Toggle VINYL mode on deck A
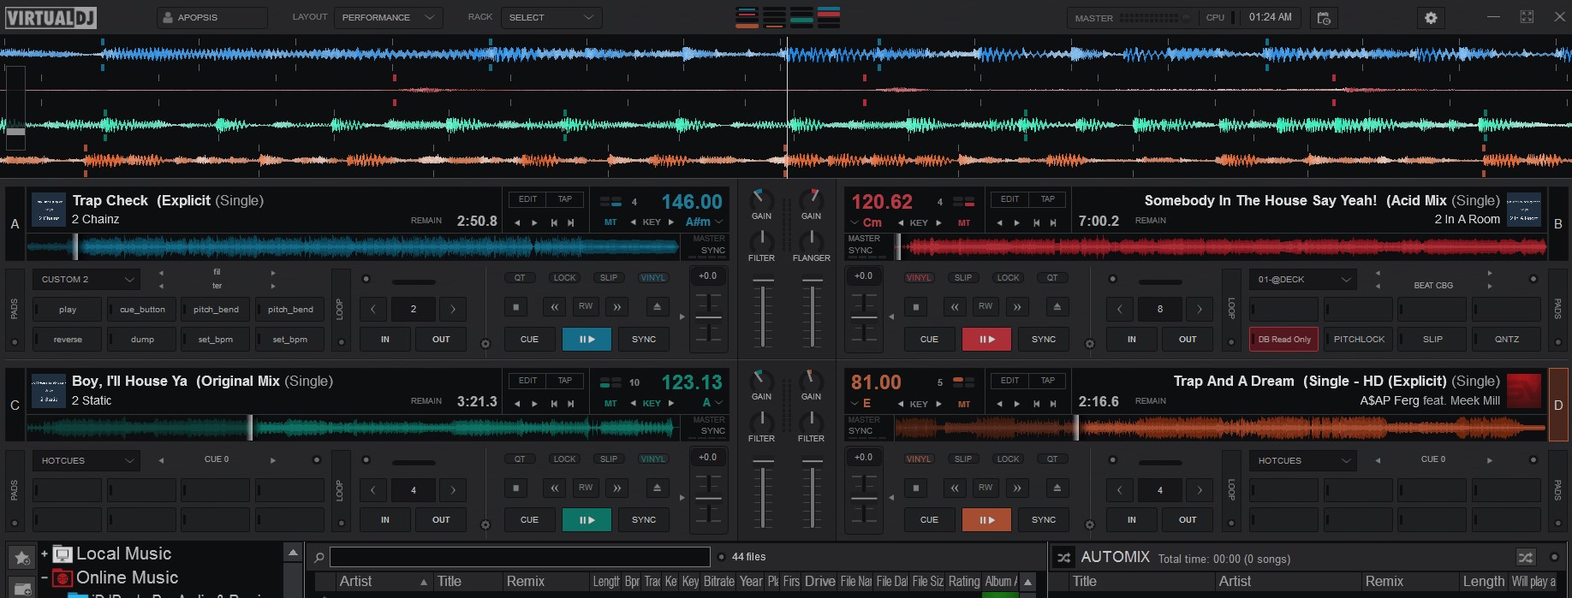1572x598 pixels. point(653,278)
